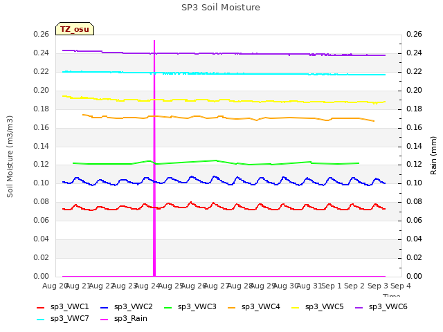Click the Soil Moisture (m3/m3) axis title
The image size is (443, 332).
tap(10, 156)
